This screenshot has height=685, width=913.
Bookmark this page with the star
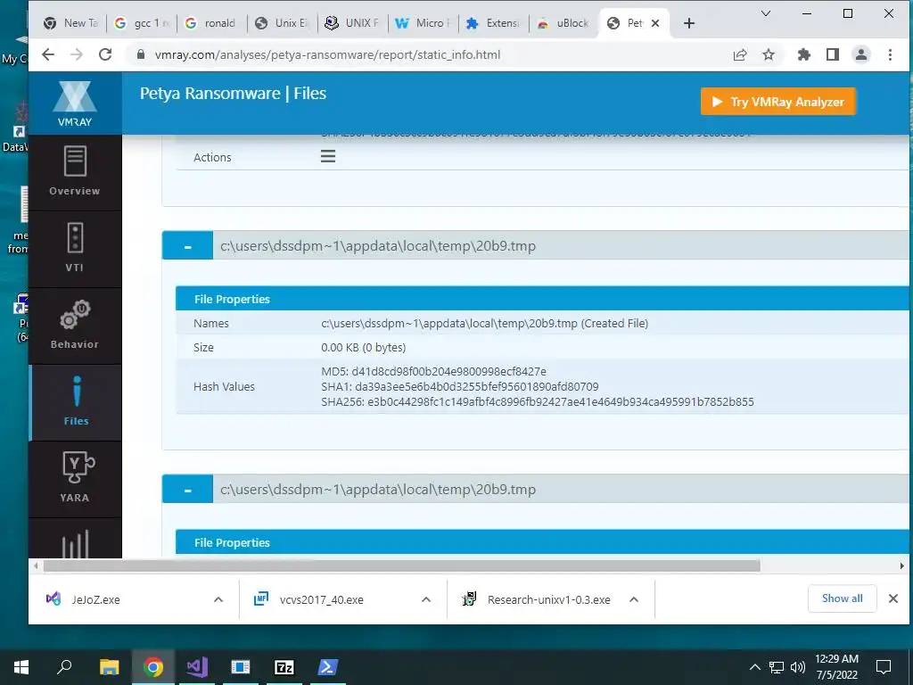tap(769, 54)
